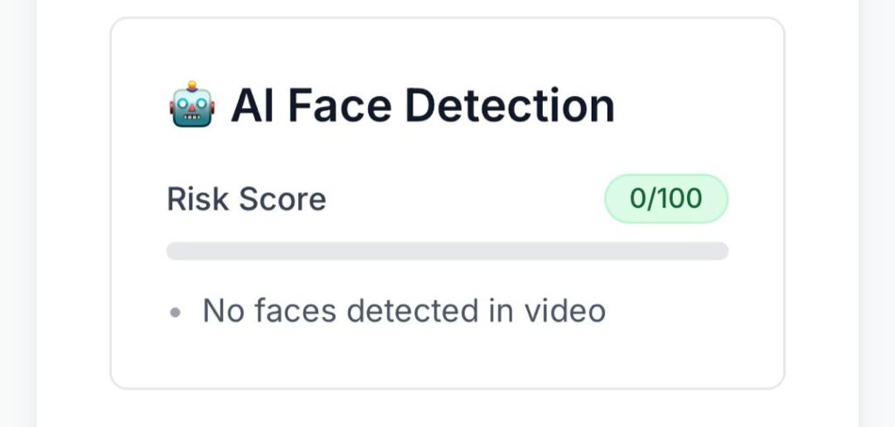Click the right end of risk bar

tap(720, 251)
